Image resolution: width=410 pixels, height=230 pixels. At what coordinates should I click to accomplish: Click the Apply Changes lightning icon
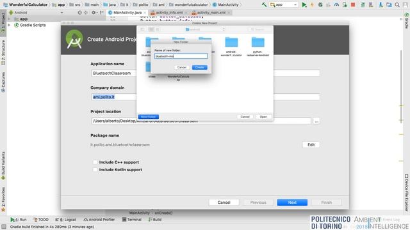(x=312, y=4)
